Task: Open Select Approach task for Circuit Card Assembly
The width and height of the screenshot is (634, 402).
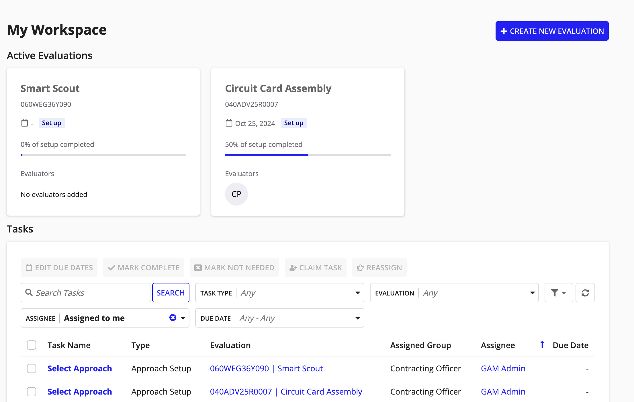Action: click(80, 392)
